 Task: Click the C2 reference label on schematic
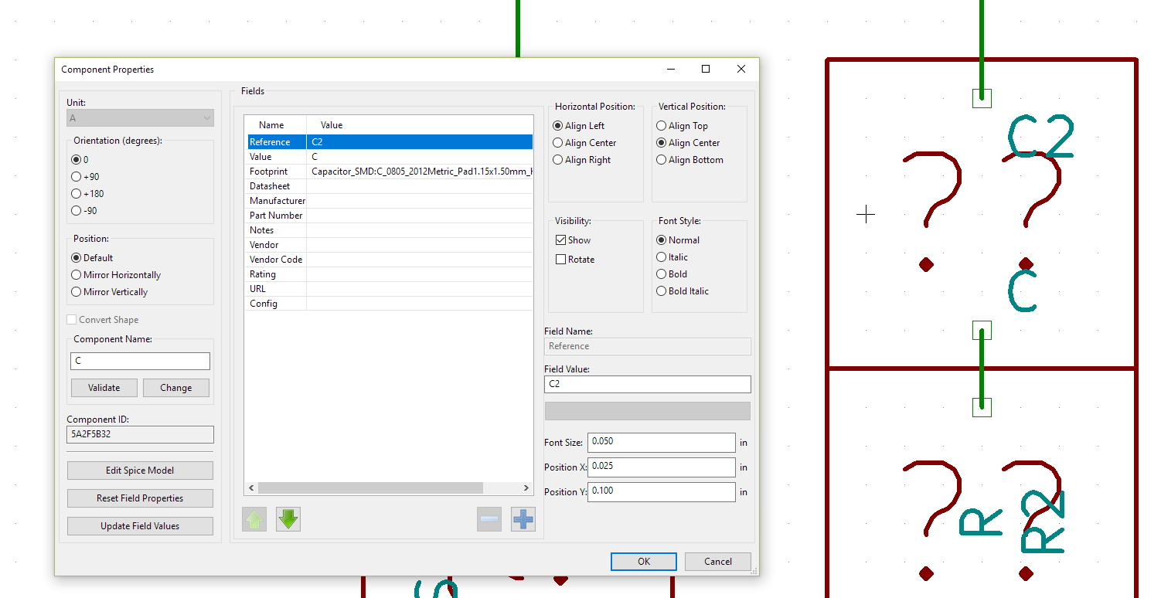(1040, 137)
